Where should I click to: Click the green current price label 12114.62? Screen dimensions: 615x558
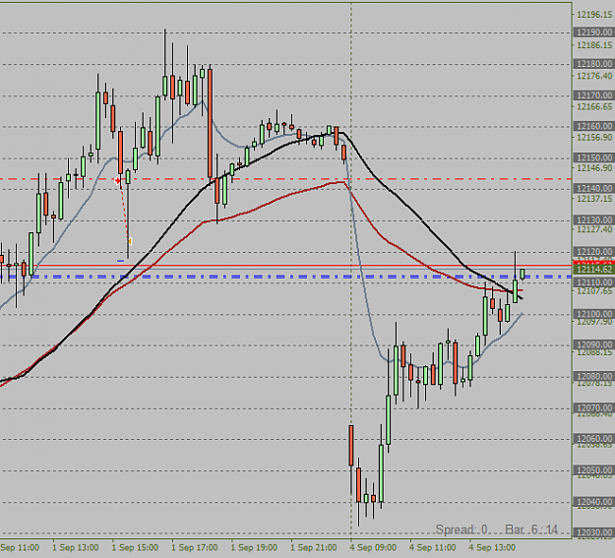(x=593, y=270)
